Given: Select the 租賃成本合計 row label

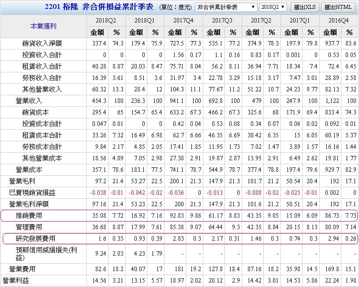Looking at the screenshot, I should [42, 135].
